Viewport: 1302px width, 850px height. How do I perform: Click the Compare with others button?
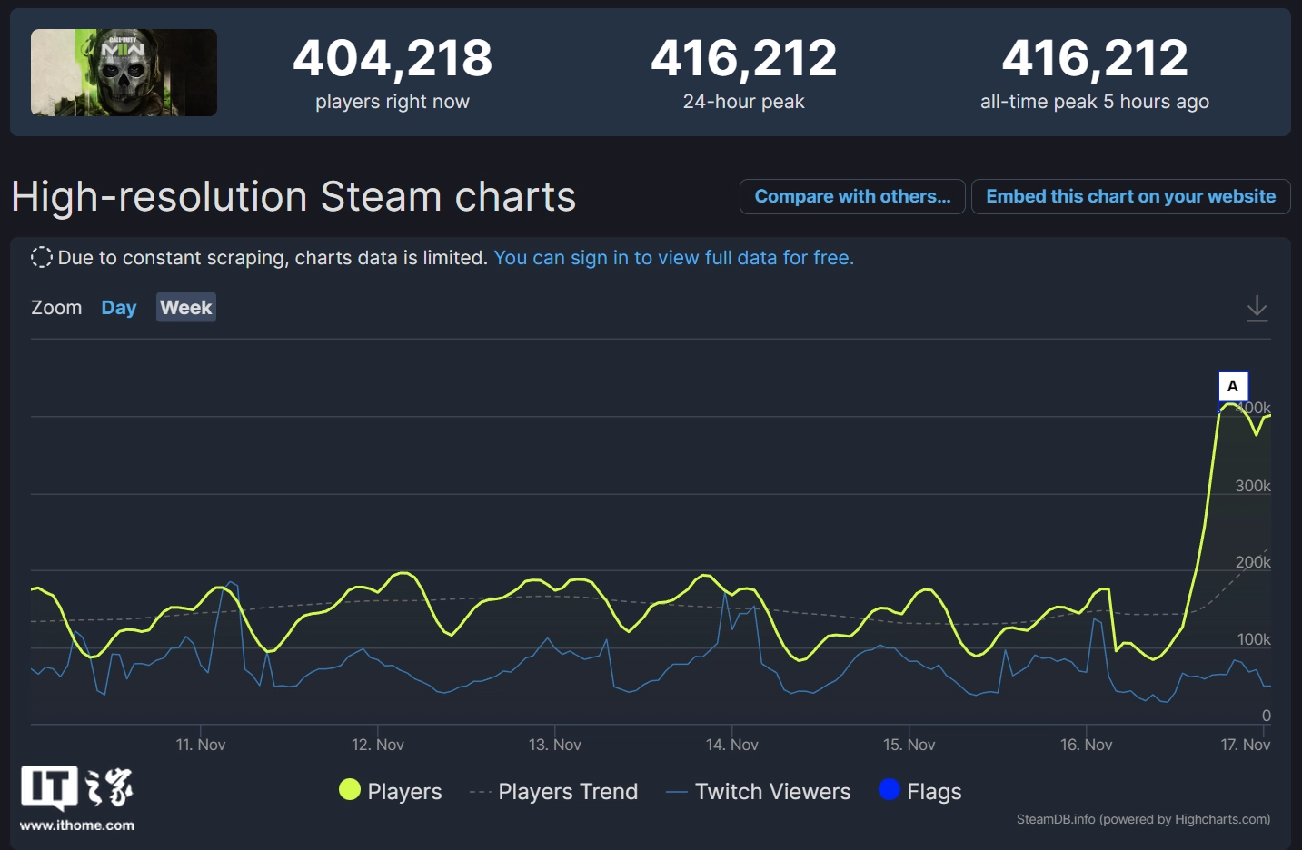(x=851, y=196)
